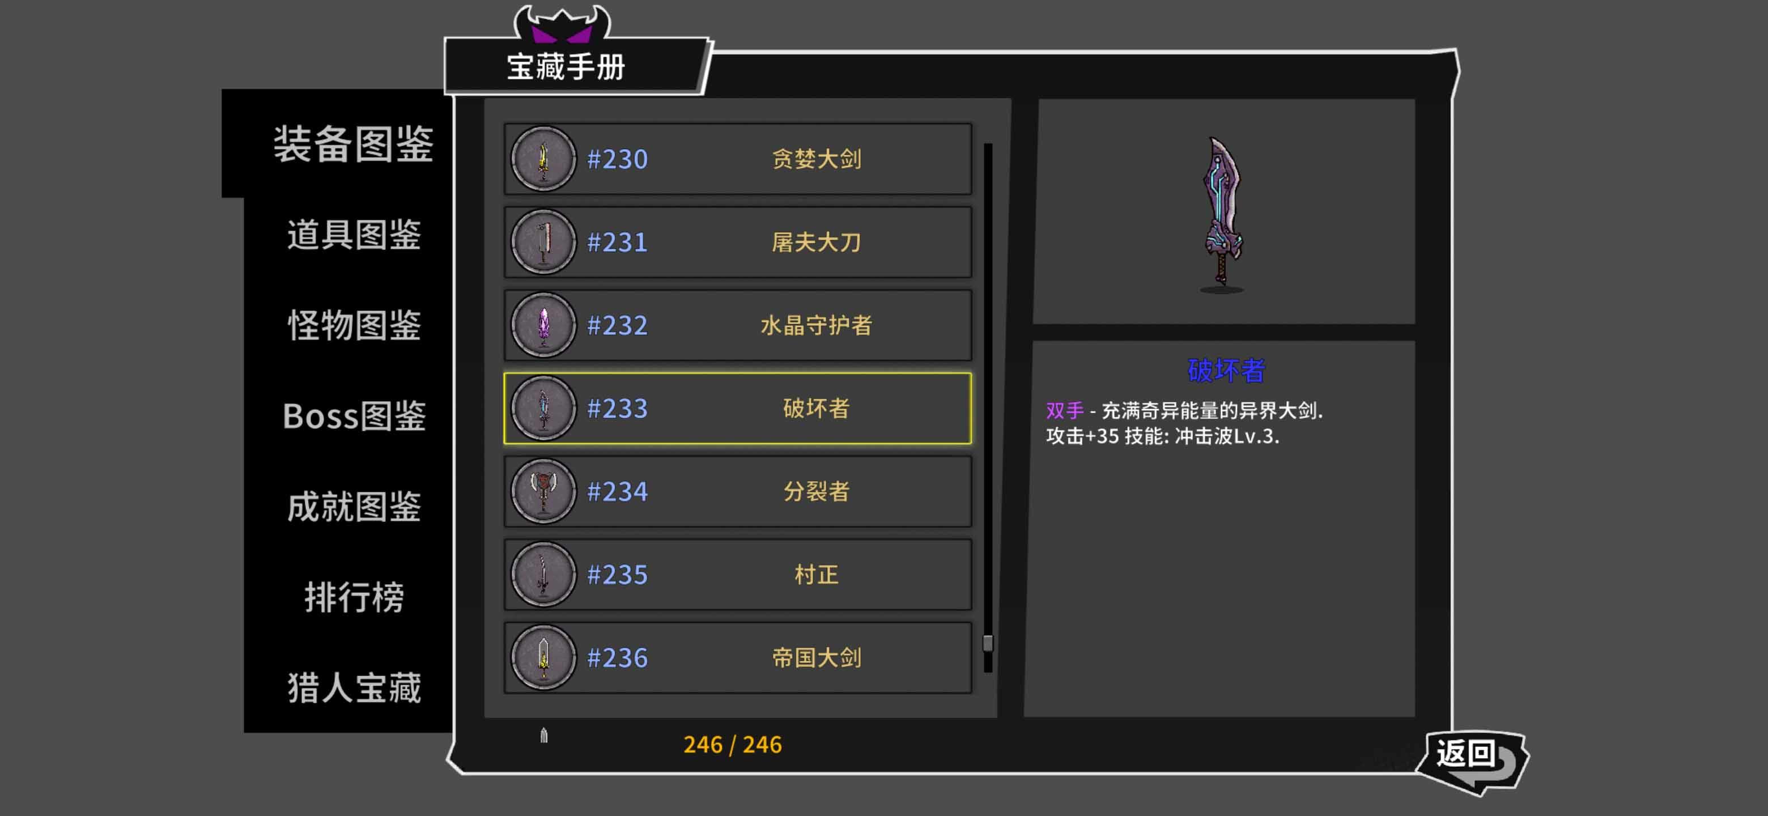Click the 水晶守护者 crystal sword icon
The image size is (1768, 816).
(543, 325)
